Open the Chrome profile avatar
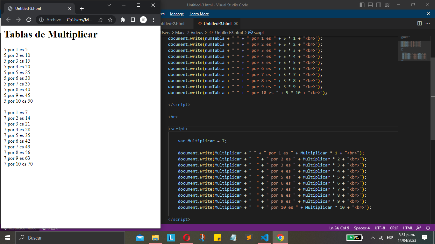This screenshot has height=244, width=435. (143, 20)
